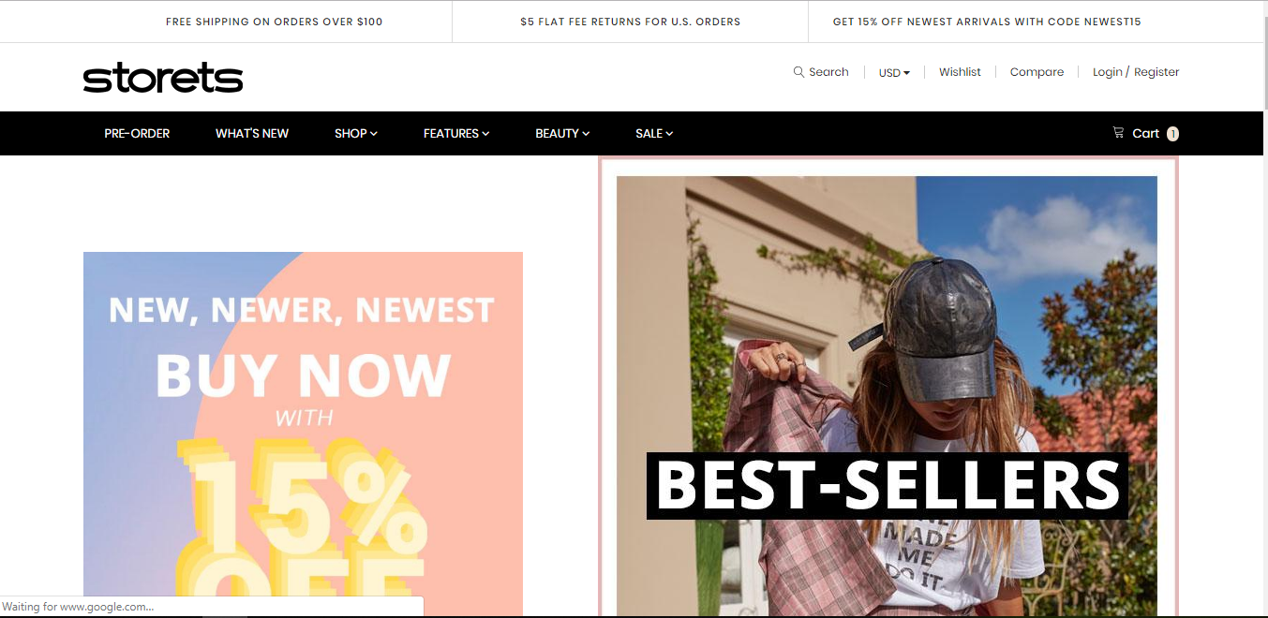The width and height of the screenshot is (1268, 618).
Task: Open the Compare link
Action: [1037, 72]
